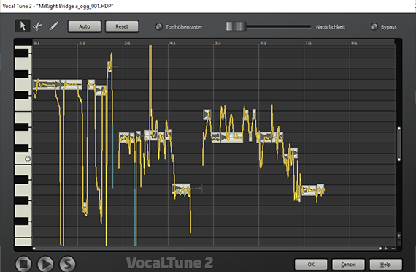Image resolution: width=416 pixels, height=272 pixels.
Task: Click the C3 piano key
Action: (23, 159)
